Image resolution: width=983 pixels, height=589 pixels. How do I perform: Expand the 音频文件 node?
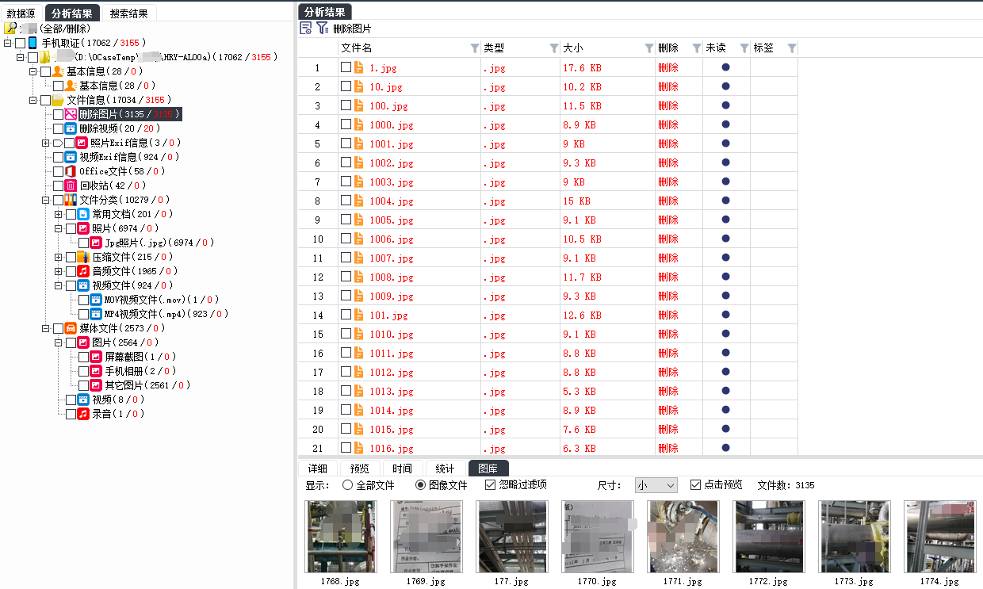(x=59, y=271)
